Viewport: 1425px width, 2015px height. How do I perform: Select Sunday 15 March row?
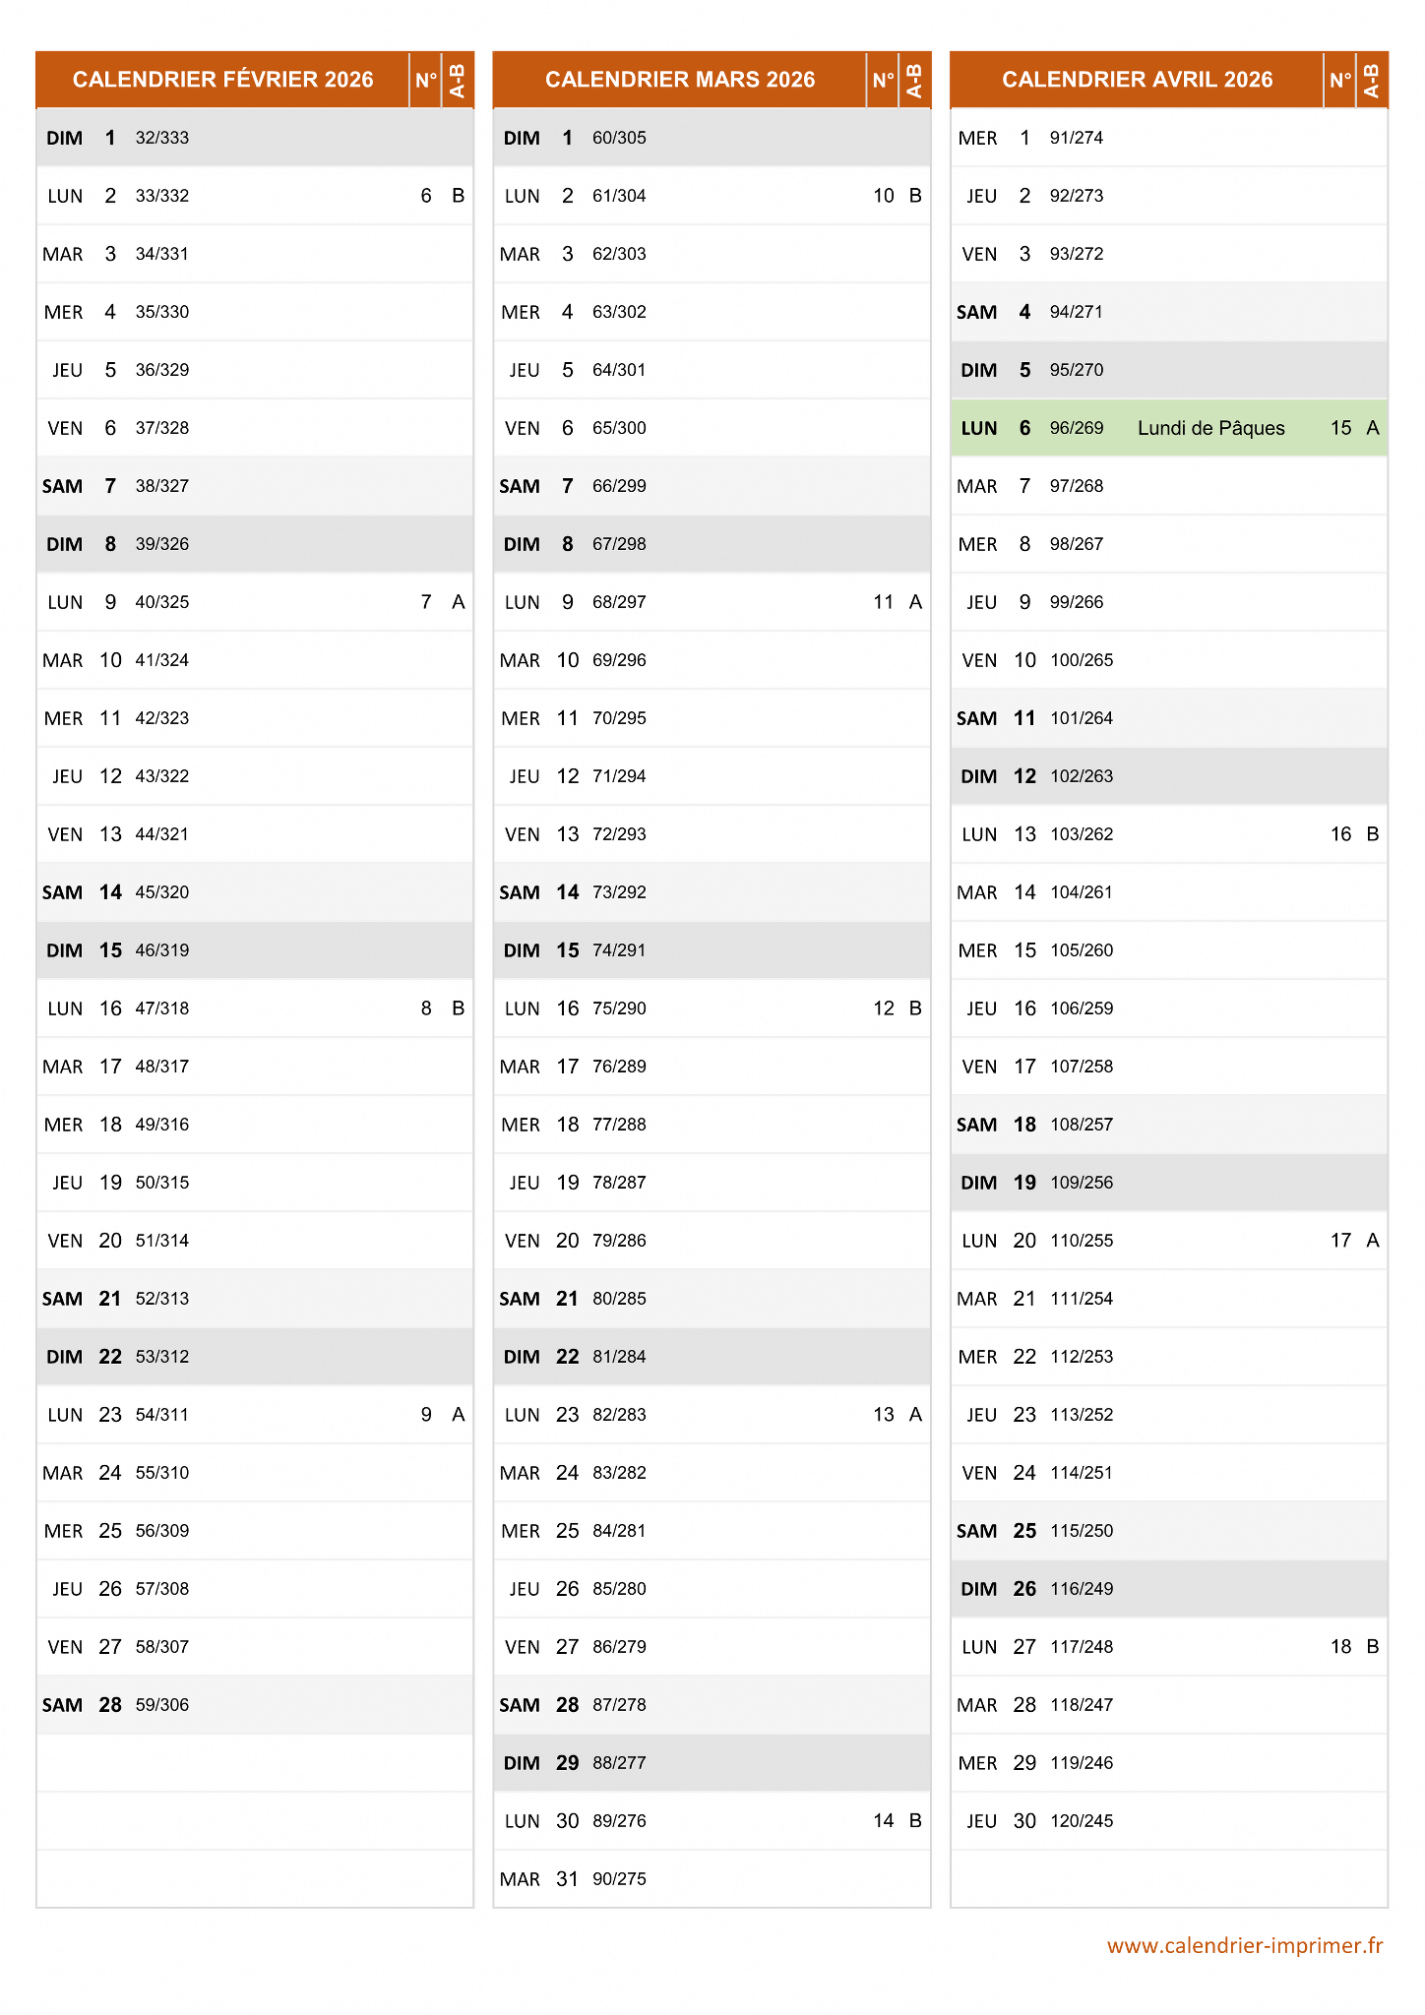712,950
